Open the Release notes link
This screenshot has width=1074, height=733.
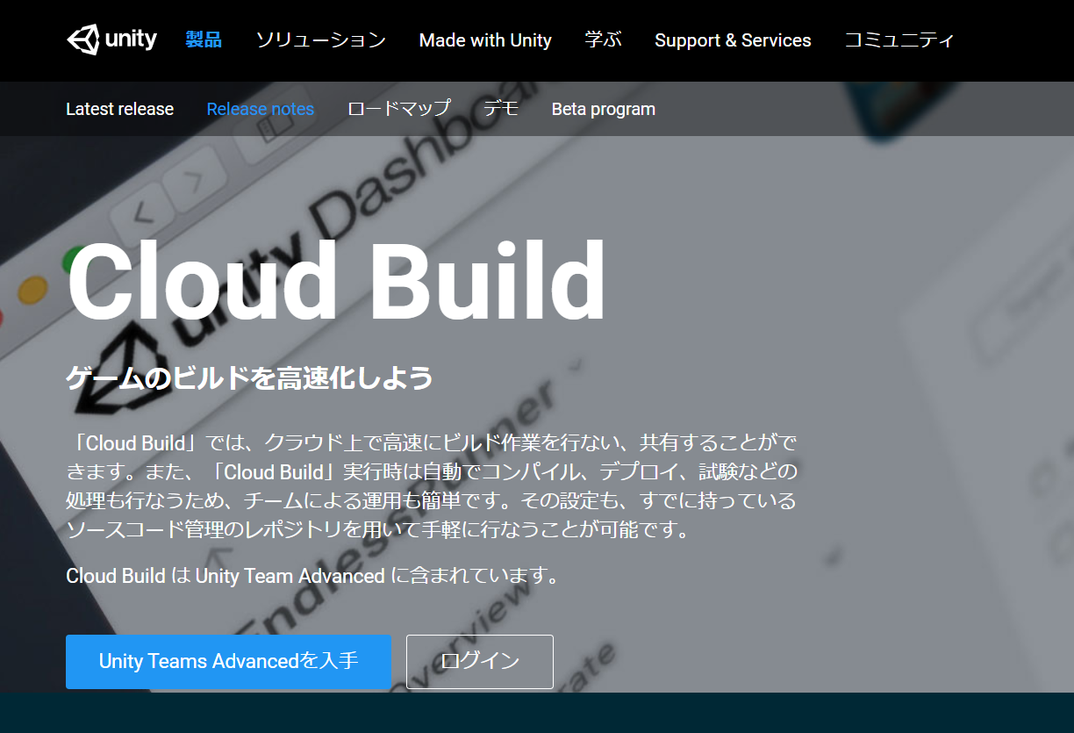click(x=260, y=109)
